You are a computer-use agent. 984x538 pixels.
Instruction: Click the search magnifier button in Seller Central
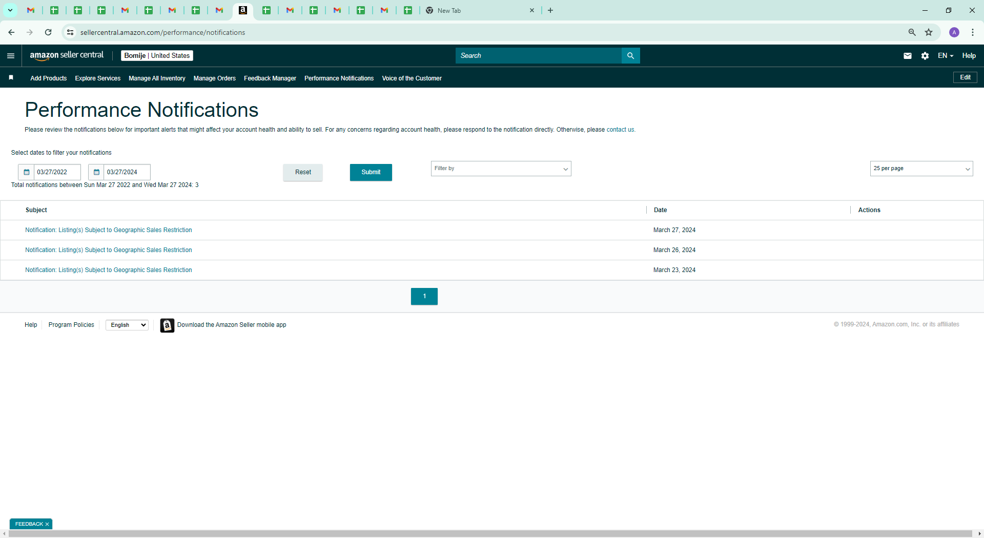click(630, 56)
